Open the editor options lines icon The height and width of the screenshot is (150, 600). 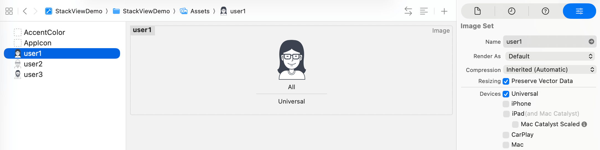tap(424, 11)
